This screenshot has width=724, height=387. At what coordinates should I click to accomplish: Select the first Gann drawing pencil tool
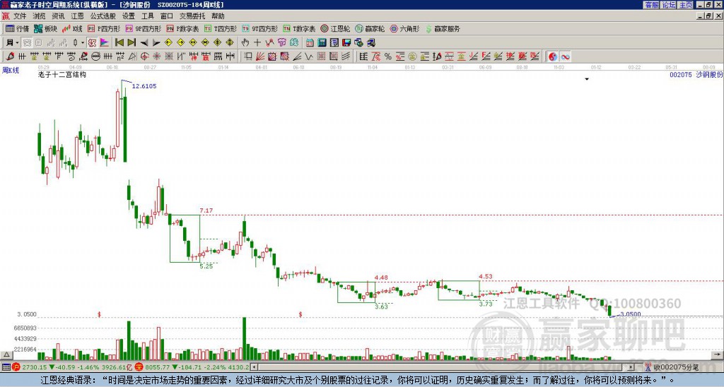pos(10,56)
